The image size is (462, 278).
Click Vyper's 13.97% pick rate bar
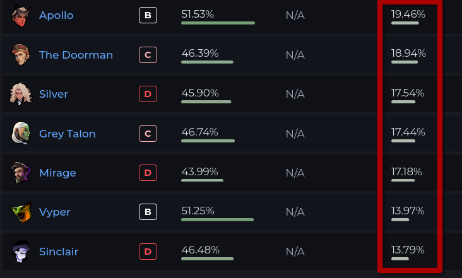pos(400,219)
